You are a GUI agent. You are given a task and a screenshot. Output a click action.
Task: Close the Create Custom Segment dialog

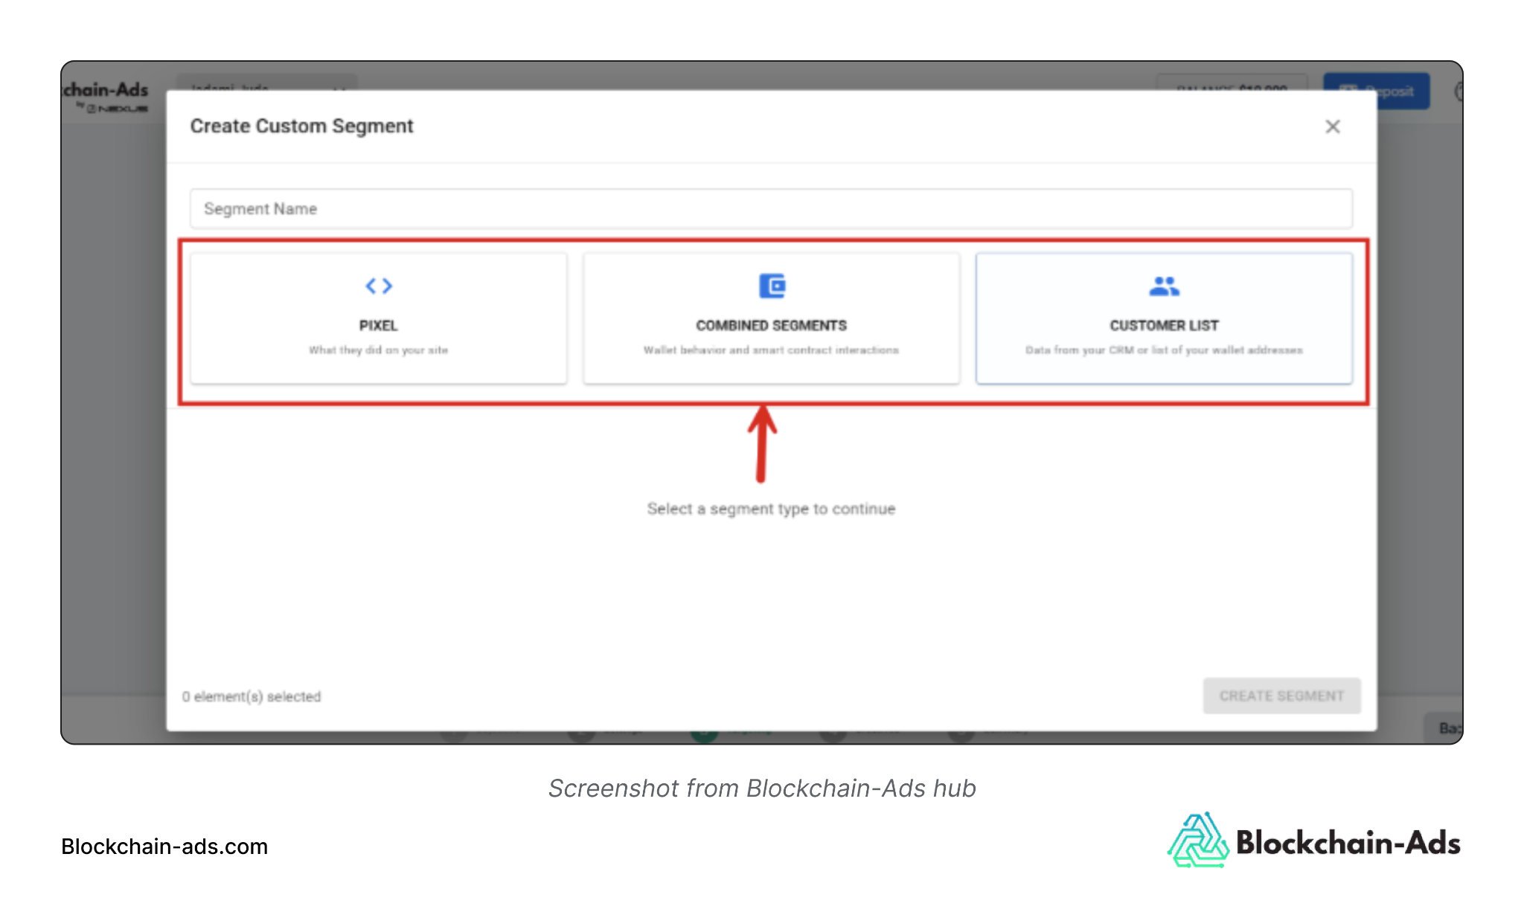click(1332, 126)
